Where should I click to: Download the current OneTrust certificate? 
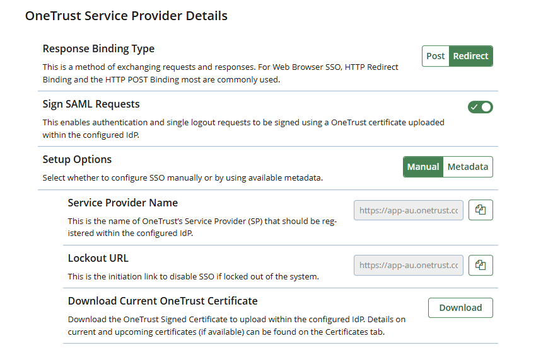(x=460, y=308)
